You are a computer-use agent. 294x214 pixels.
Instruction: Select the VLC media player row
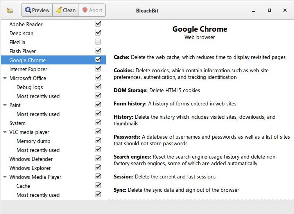(53, 132)
